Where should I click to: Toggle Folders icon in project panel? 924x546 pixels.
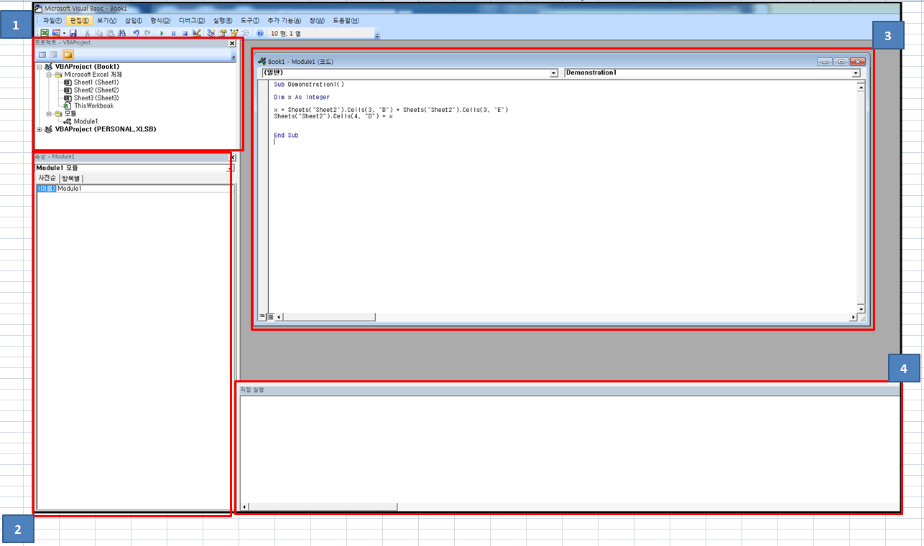click(68, 54)
